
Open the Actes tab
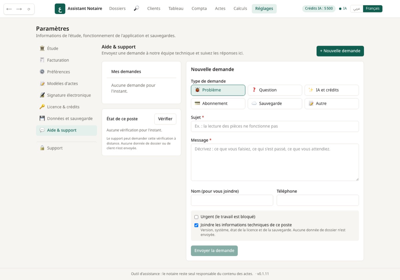(x=220, y=9)
